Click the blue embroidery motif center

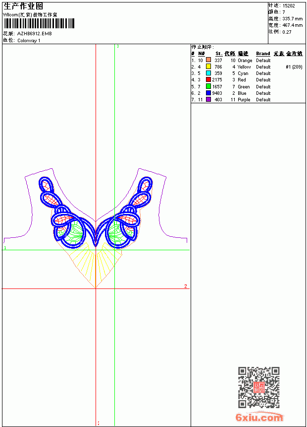point(96,213)
